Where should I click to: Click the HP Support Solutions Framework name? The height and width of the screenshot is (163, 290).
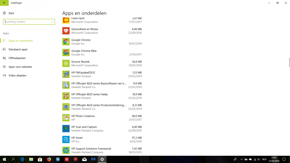[91, 149]
